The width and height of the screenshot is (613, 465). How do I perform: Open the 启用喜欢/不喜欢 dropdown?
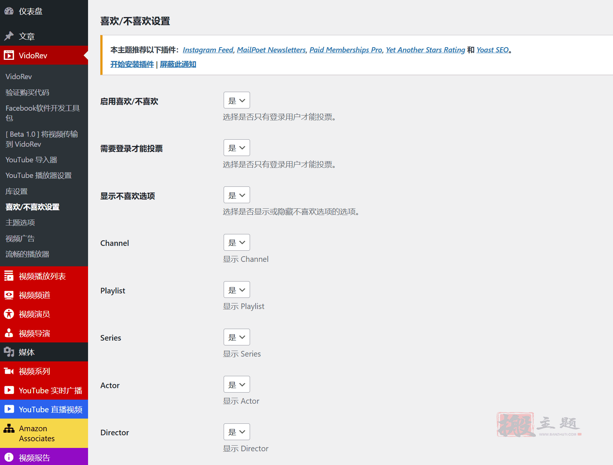(237, 100)
